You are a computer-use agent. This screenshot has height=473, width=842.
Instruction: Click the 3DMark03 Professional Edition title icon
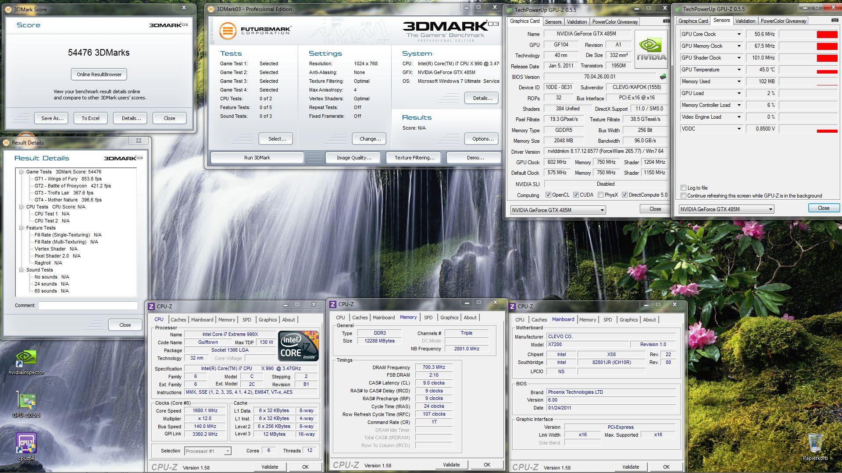(211, 9)
